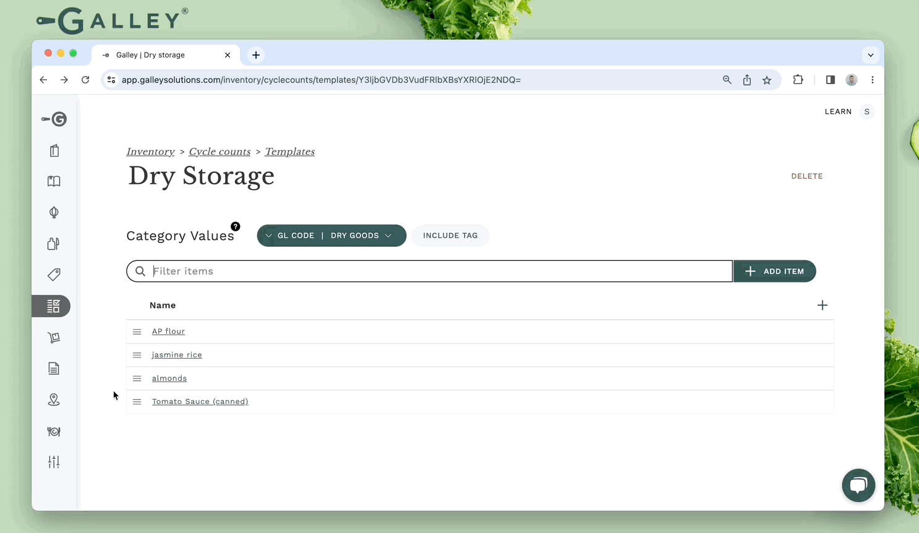Open the location pin icon in the sidebar
Image resolution: width=919 pixels, height=533 pixels.
pyautogui.click(x=54, y=400)
